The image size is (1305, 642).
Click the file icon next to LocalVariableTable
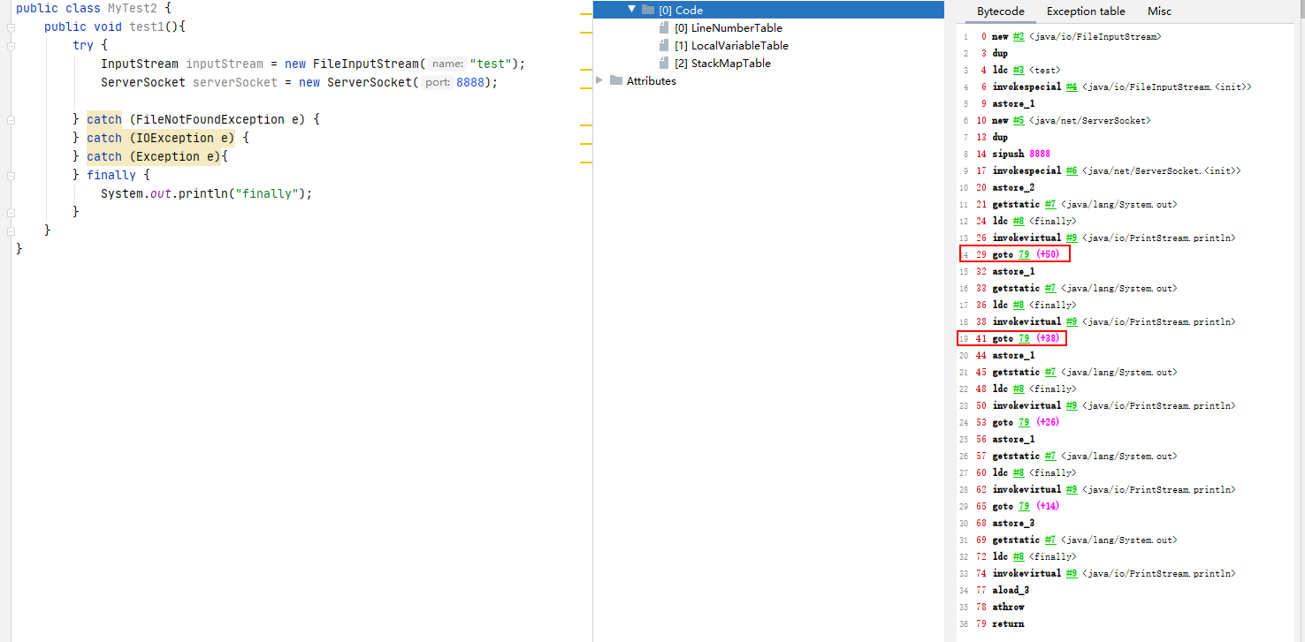coord(664,45)
